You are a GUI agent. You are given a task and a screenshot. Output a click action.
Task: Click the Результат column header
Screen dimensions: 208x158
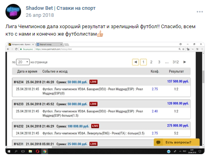click(x=176, y=72)
